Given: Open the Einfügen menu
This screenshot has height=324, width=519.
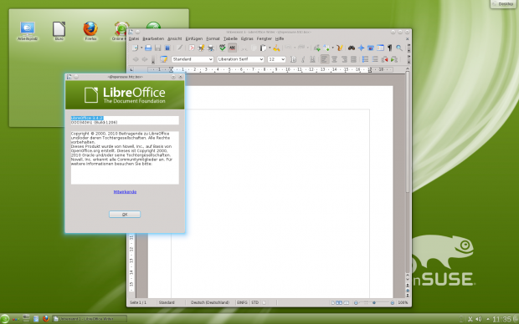Looking at the screenshot, I should (x=194, y=38).
